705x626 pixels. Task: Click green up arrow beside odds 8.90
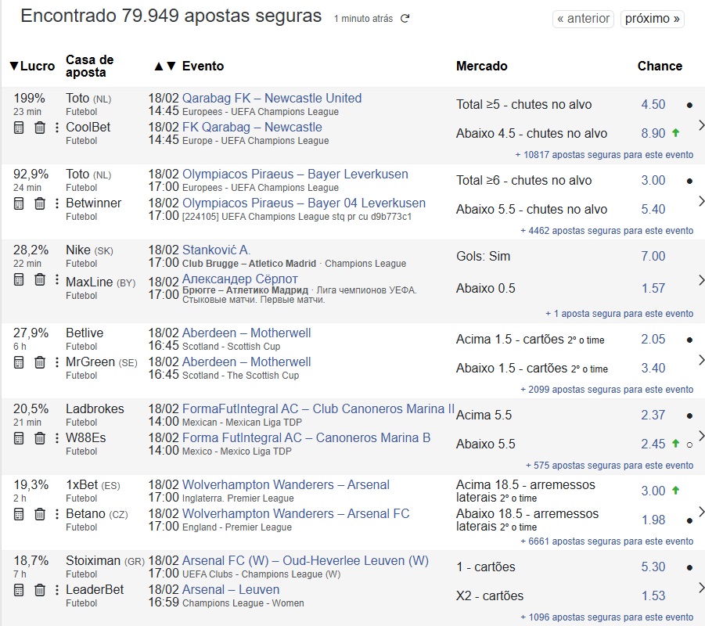click(x=675, y=133)
